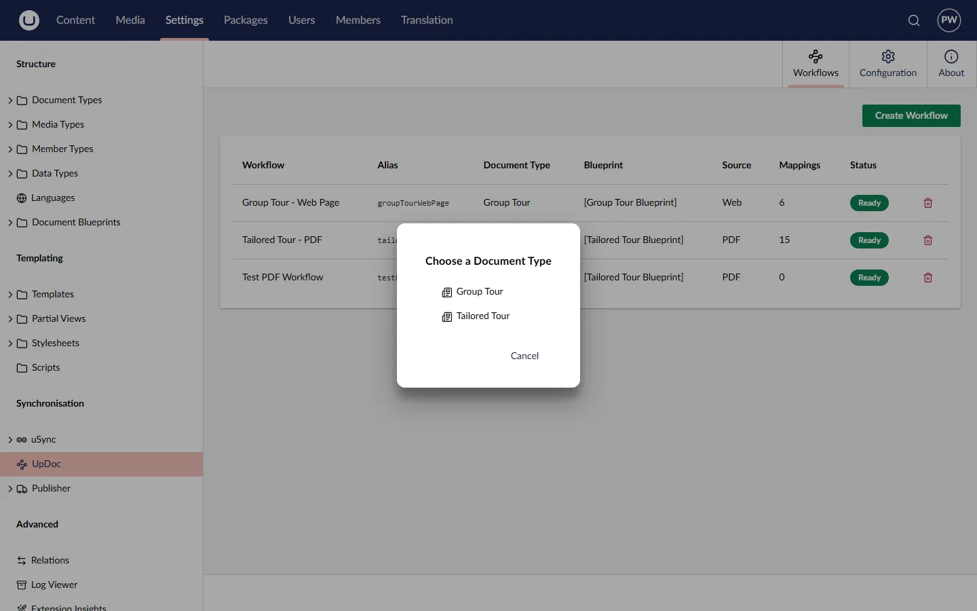977x611 pixels.
Task: Expand the Partial Views tree node
Action: tap(10, 319)
